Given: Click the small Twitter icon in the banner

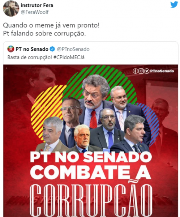Looking at the screenshot, I should point(147,71).
